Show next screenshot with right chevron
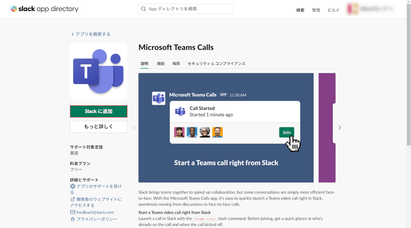 click(339, 128)
